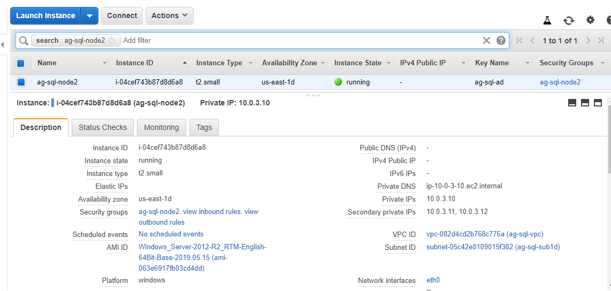Switch to the Status Checks tab
This screenshot has height=291, width=611.
tap(103, 127)
